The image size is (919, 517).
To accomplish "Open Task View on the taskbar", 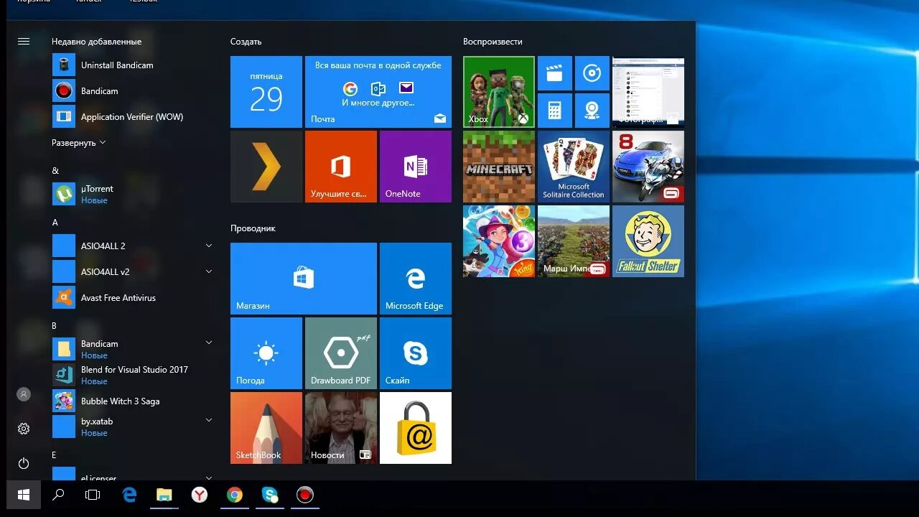I will [x=93, y=495].
